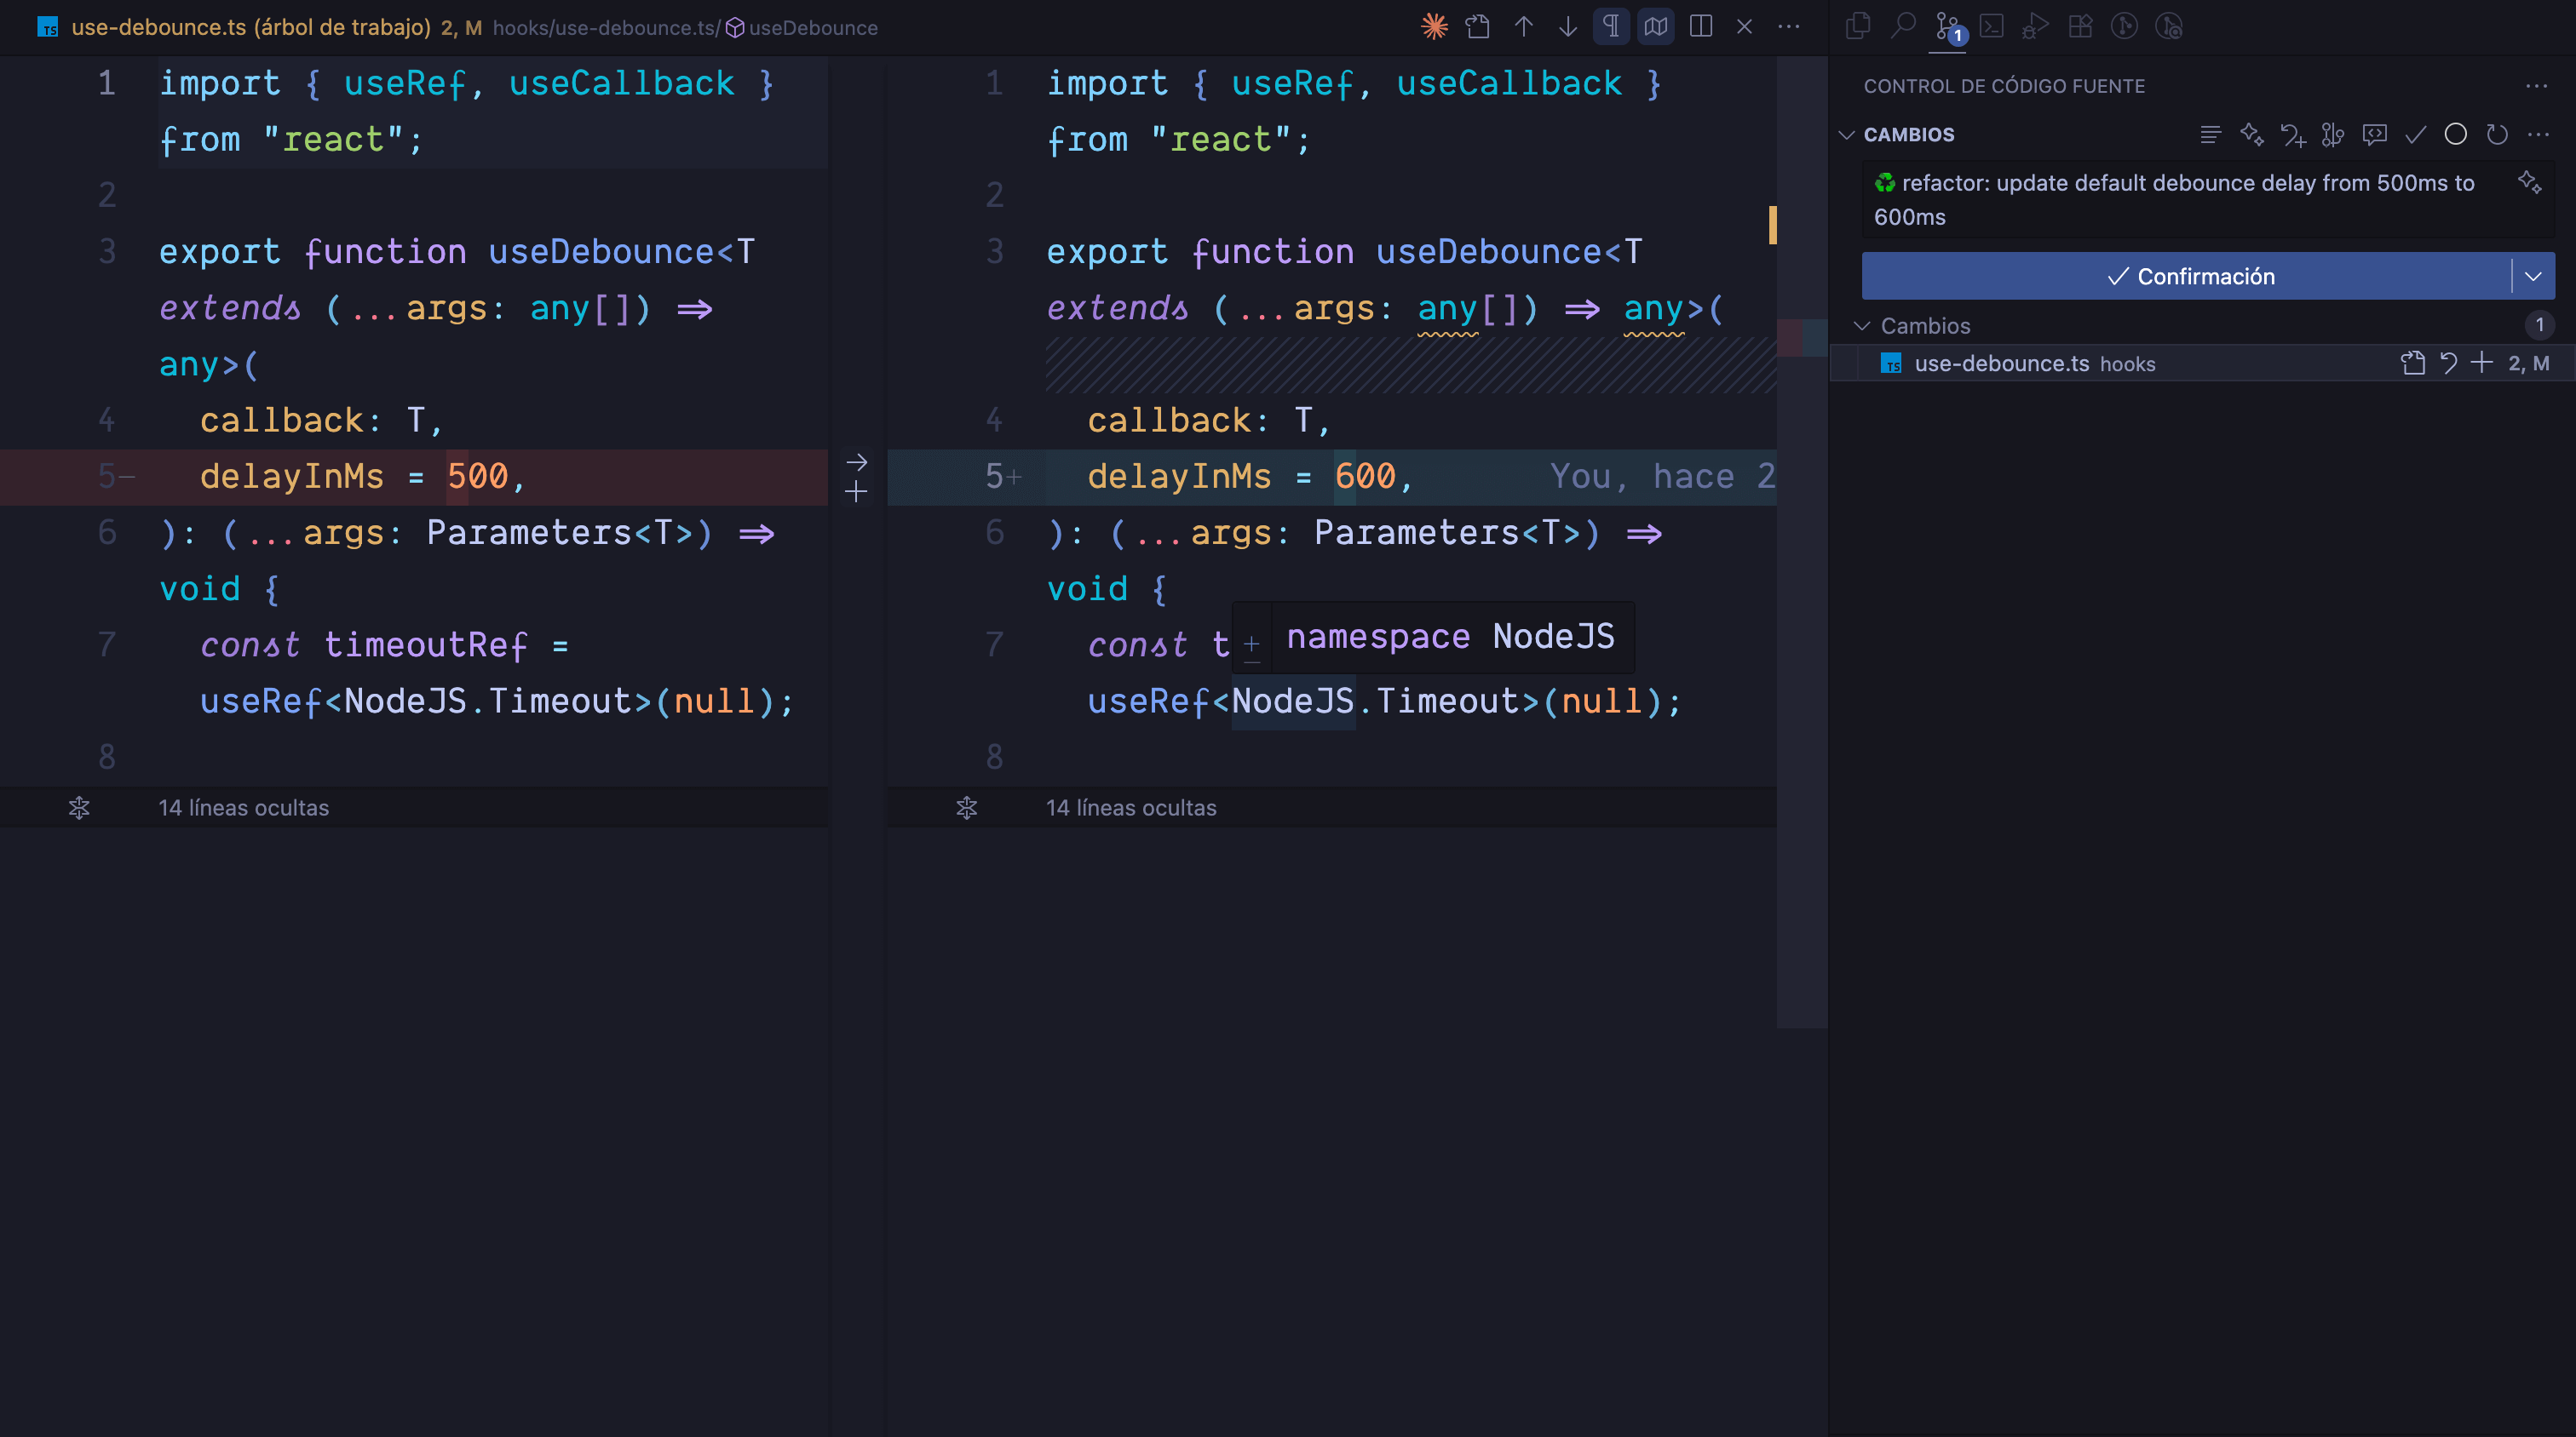Discard changes in use-debounce.ts
This screenshot has width=2576, height=1437.
coord(2448,364)
